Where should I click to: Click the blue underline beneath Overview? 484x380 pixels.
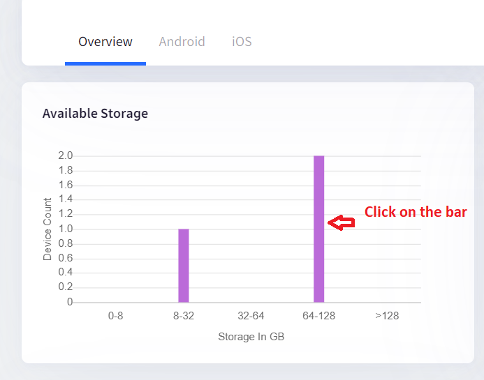(105, 63)
